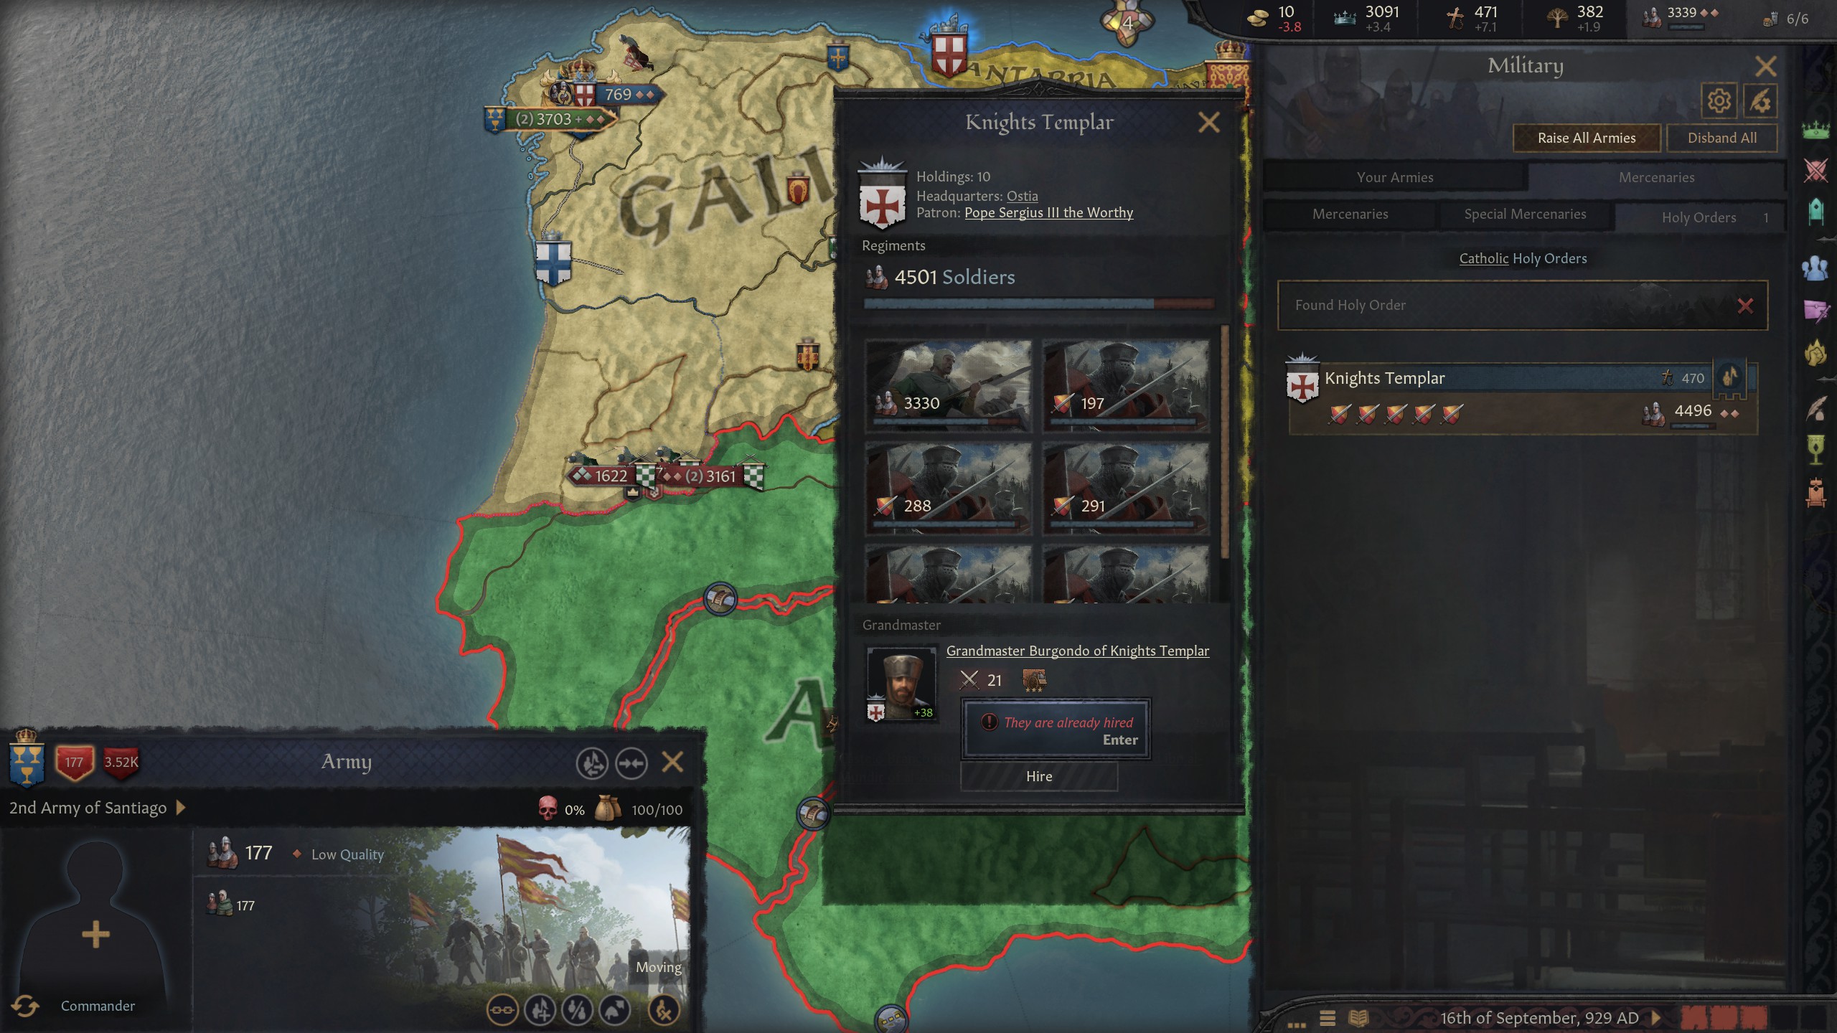Screen dimensions: 1837x1033
Task: Open the encyclopedia book icon
Action: (x=1358, y=1018)
